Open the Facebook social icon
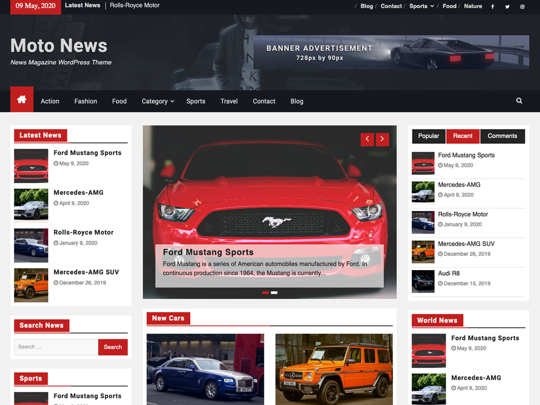 492,6
